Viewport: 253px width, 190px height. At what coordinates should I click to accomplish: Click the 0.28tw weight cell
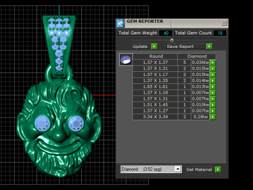click(200, 117)
